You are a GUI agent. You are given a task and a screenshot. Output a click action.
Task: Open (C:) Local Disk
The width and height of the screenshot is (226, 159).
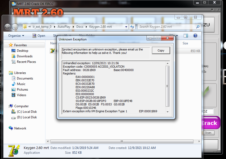point(27,112)
